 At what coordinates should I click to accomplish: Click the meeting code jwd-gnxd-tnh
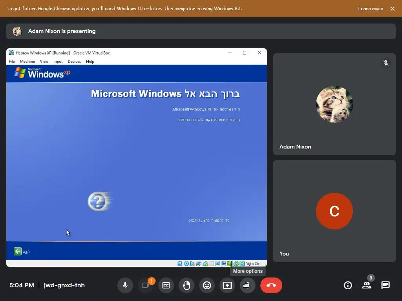point(64,285)
